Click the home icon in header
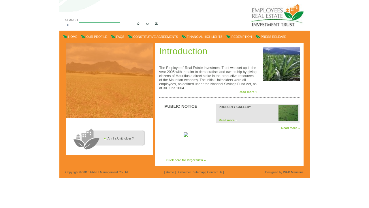This screenshot has height=208, width=369. (x=139, y=24)
